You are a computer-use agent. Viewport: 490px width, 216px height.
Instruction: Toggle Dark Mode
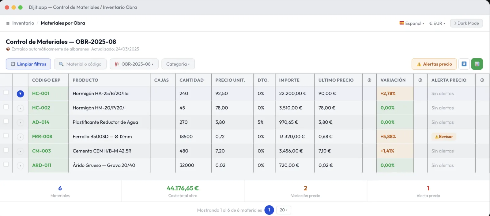click(466, 23)
